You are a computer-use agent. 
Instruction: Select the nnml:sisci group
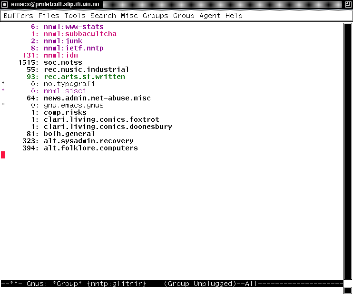point(65,91)
